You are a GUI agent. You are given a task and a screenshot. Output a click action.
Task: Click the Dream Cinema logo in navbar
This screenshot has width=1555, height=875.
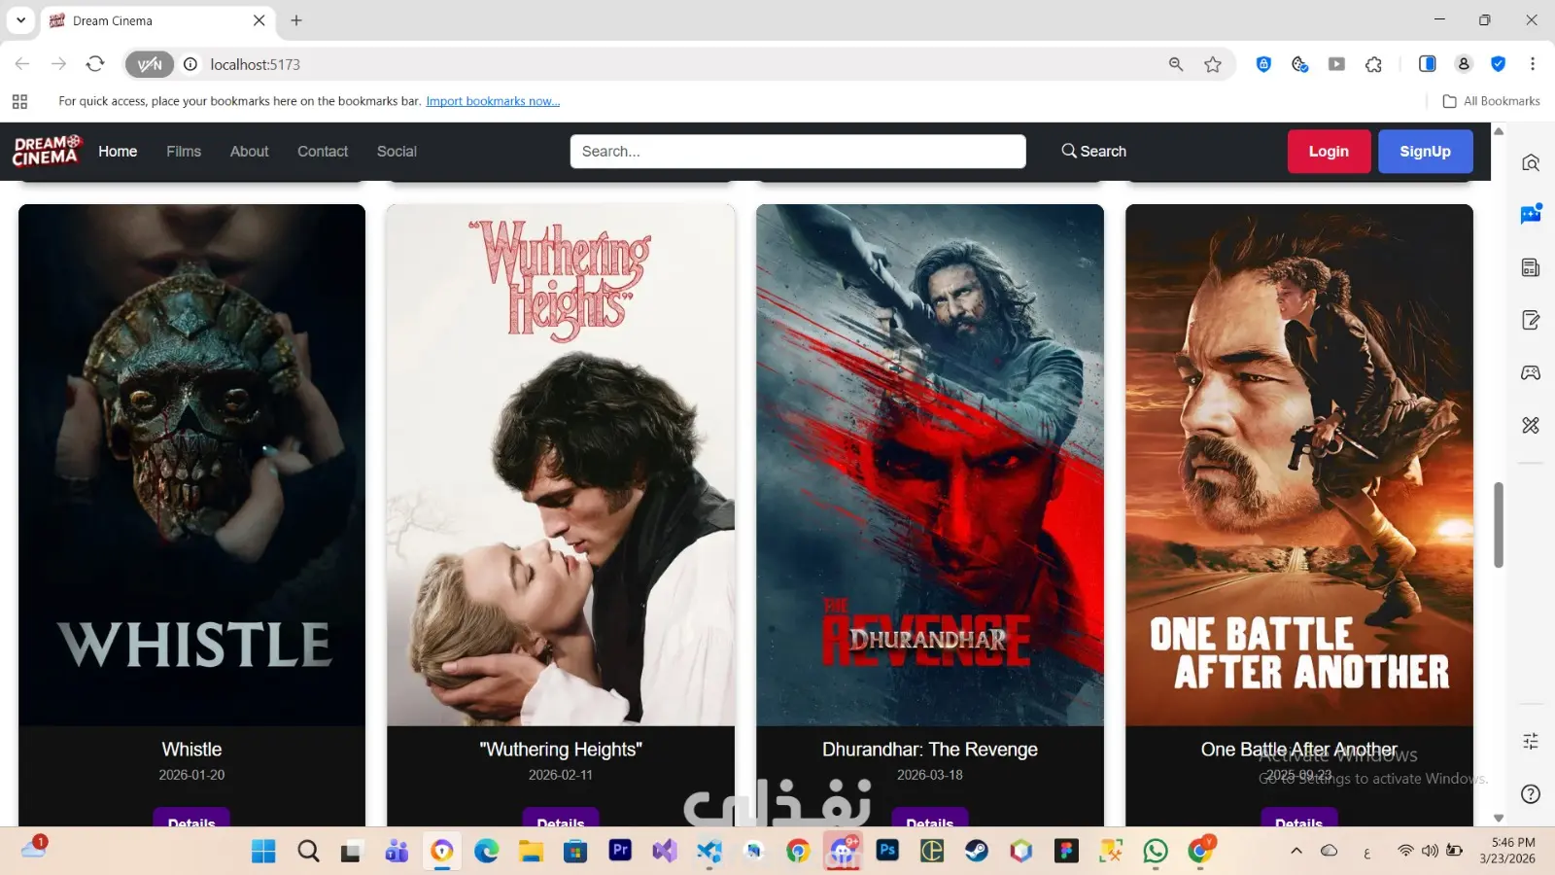tap(47, 151)
